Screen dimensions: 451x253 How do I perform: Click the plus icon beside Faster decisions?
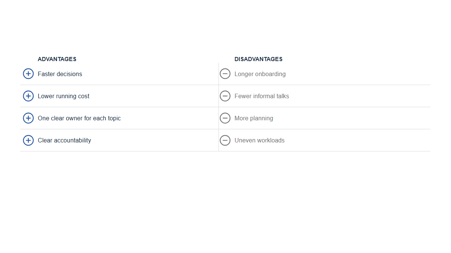click(x=28, y=74)
